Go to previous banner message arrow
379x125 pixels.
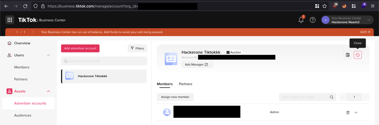(10, 32)
